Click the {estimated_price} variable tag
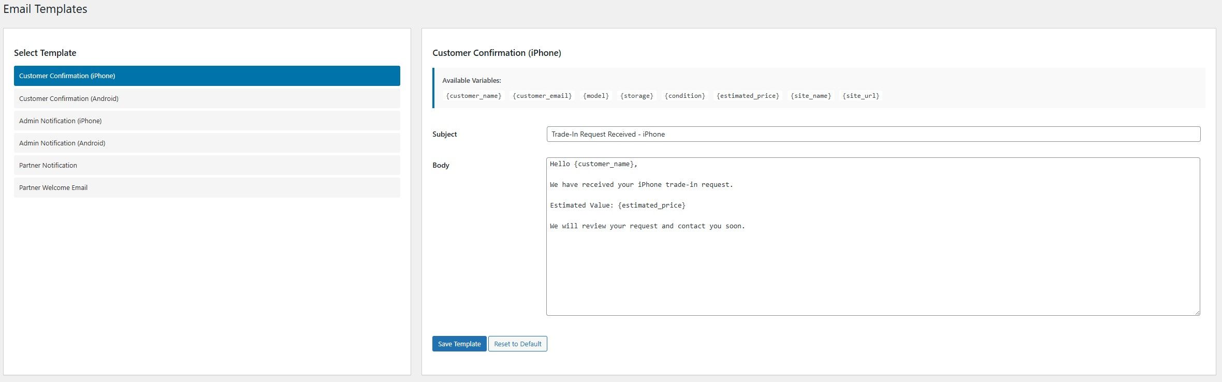Viewport: 1222px width, 382px height. [x=748, y=96]
